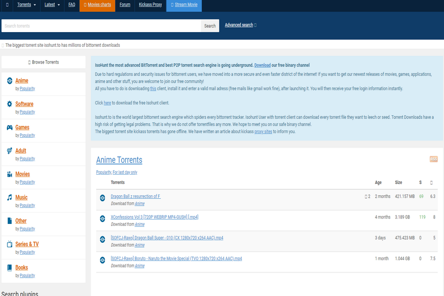Viewport: 444px width, 296px height.
Task: Open the Anime Torrents heading link
Action: (x=119, y=160)
